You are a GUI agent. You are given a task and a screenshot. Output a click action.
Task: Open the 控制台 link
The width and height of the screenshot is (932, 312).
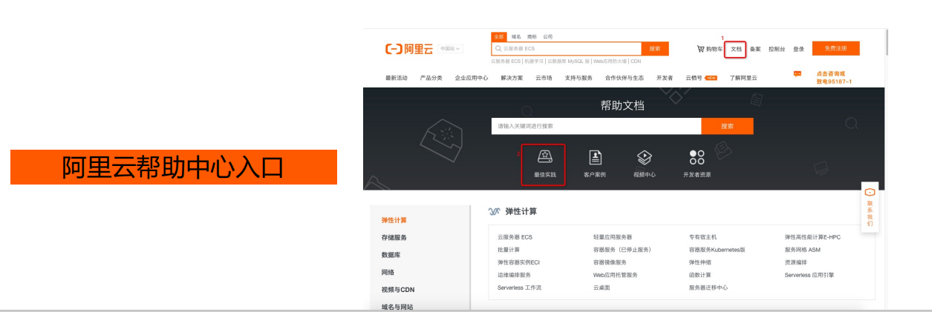point(777,49)
